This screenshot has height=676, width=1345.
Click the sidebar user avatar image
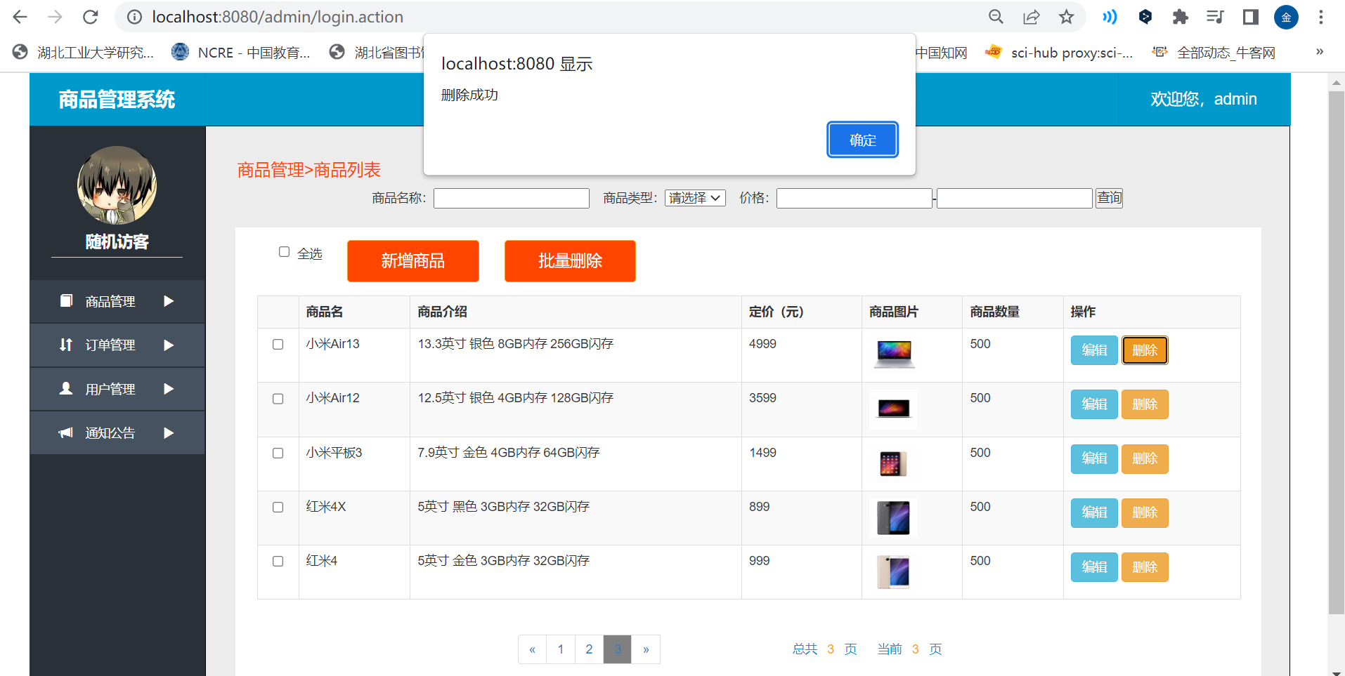point(117,186)
